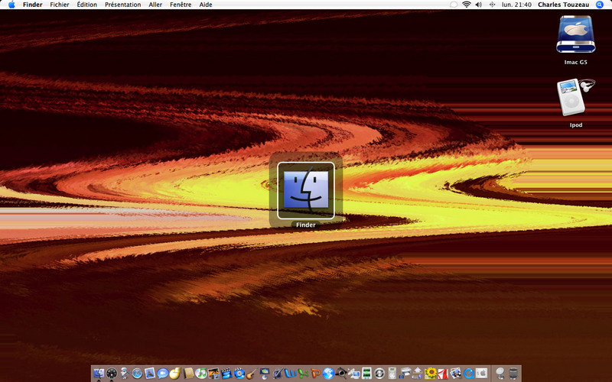Open the Apple menu
The height and width of the screenshot is (382, 612).
click(x=11, y=5)
